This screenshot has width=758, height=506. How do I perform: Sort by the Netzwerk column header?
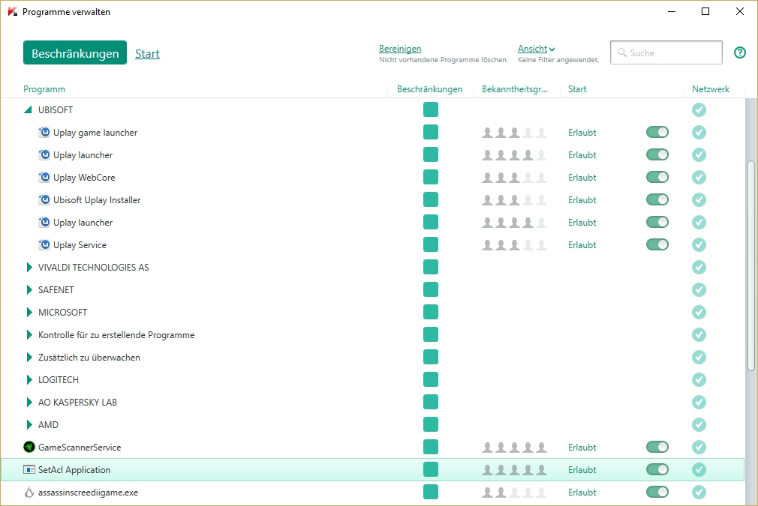(710, 89)
